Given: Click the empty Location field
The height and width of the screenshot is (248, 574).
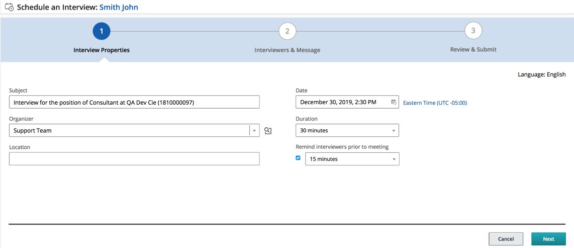Looking at the screenshot, I should tap(134, 159).
